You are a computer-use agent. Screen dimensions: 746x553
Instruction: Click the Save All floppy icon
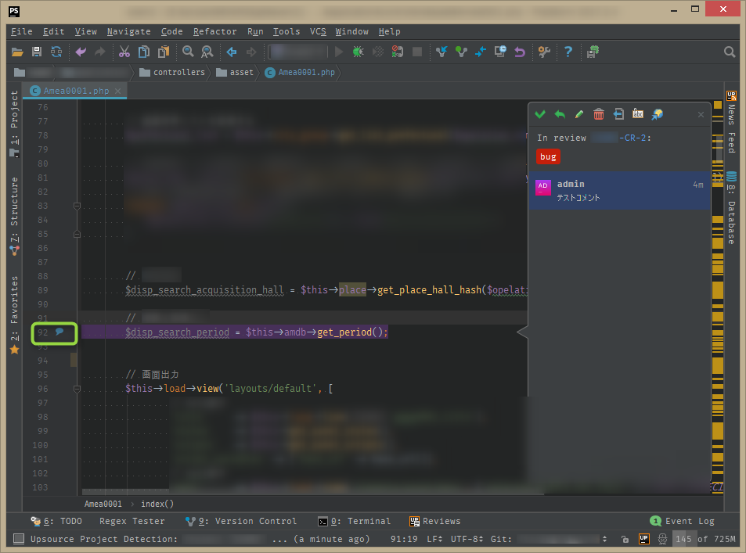click(37, 52)
